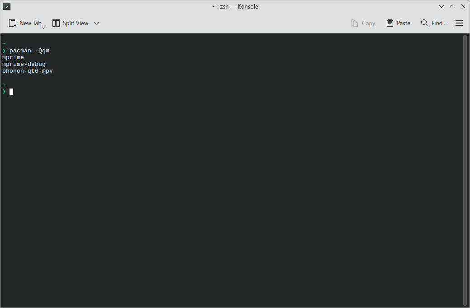Maximize the Konsole window

point(452,6)
